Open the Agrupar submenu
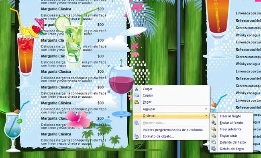The image size is (261, 158). coord(171,109)
